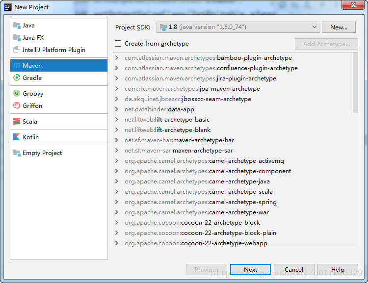Click the IntelliJ Platform Plugin icon
The height and width of the screenshot is (283, 368).
[17, 50]
